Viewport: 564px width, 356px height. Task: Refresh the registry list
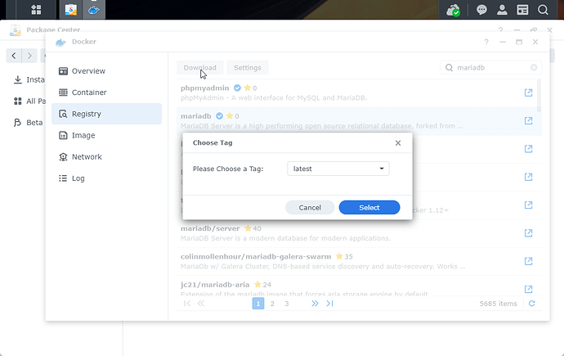coord(531,304)
